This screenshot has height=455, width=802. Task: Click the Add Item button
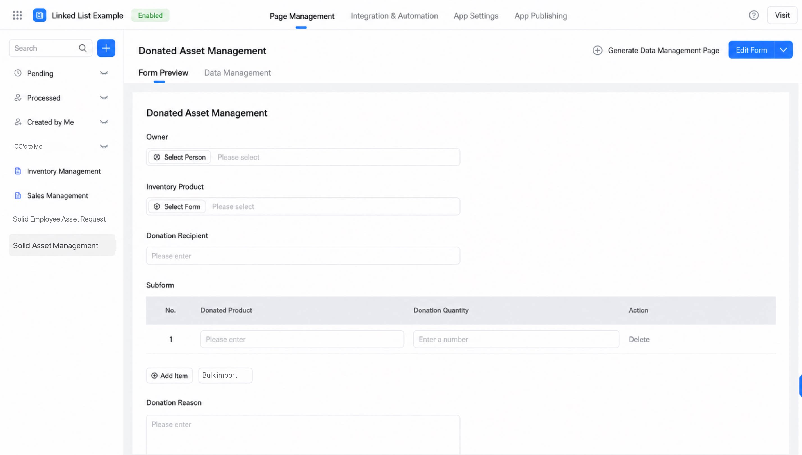(x=169, y=376)
